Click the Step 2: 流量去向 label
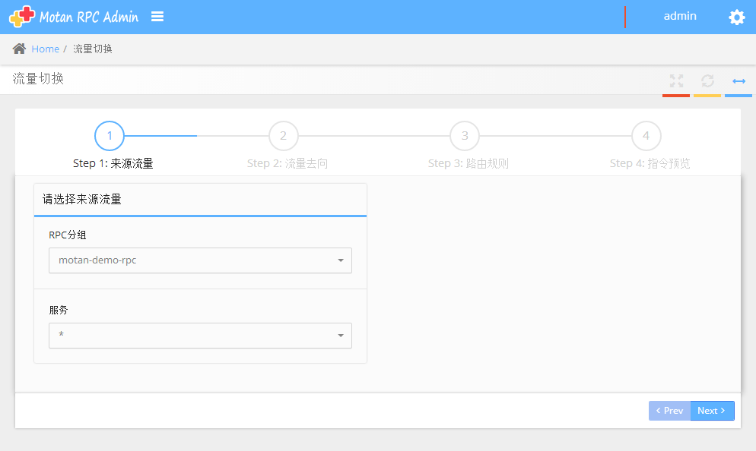Image resolution: width=756 pixels, height=451 pixels. tap(287, 163)
